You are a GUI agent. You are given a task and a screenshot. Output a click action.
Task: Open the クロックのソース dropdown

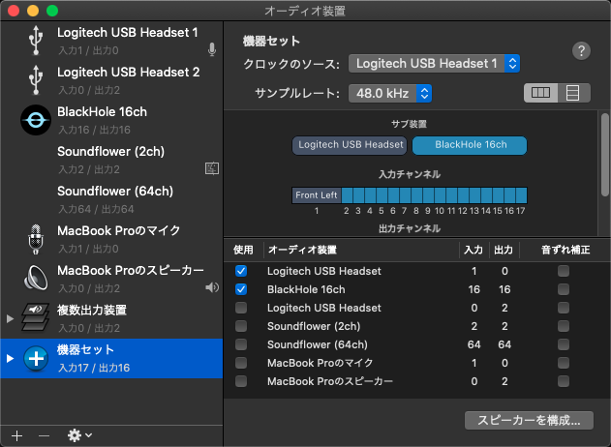(x=434, y=64)
